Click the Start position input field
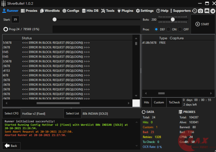The image size is (216, 152). pyautogui.click(x=15, y=19)
